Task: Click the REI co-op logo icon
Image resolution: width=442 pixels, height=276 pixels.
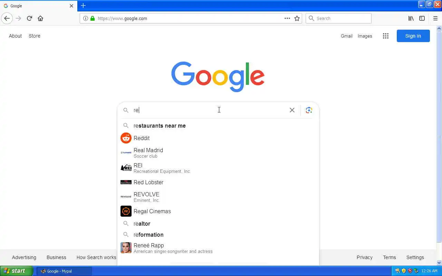Action: click(x=126, y=168)
